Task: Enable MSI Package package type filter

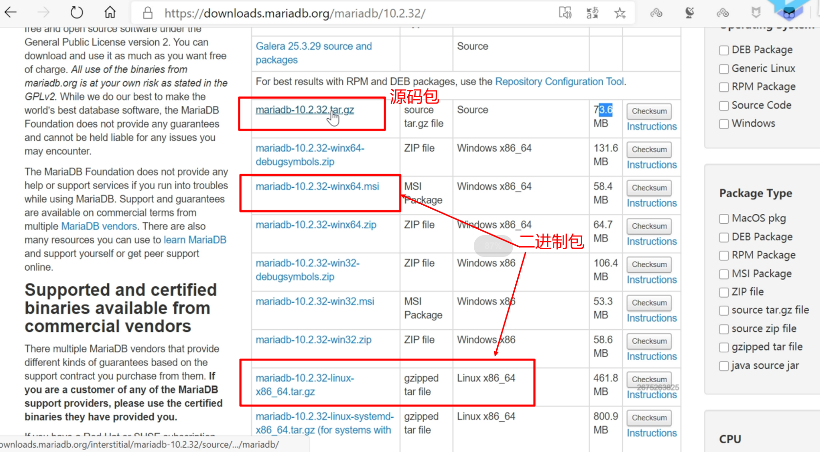Action: coord(724,274)
